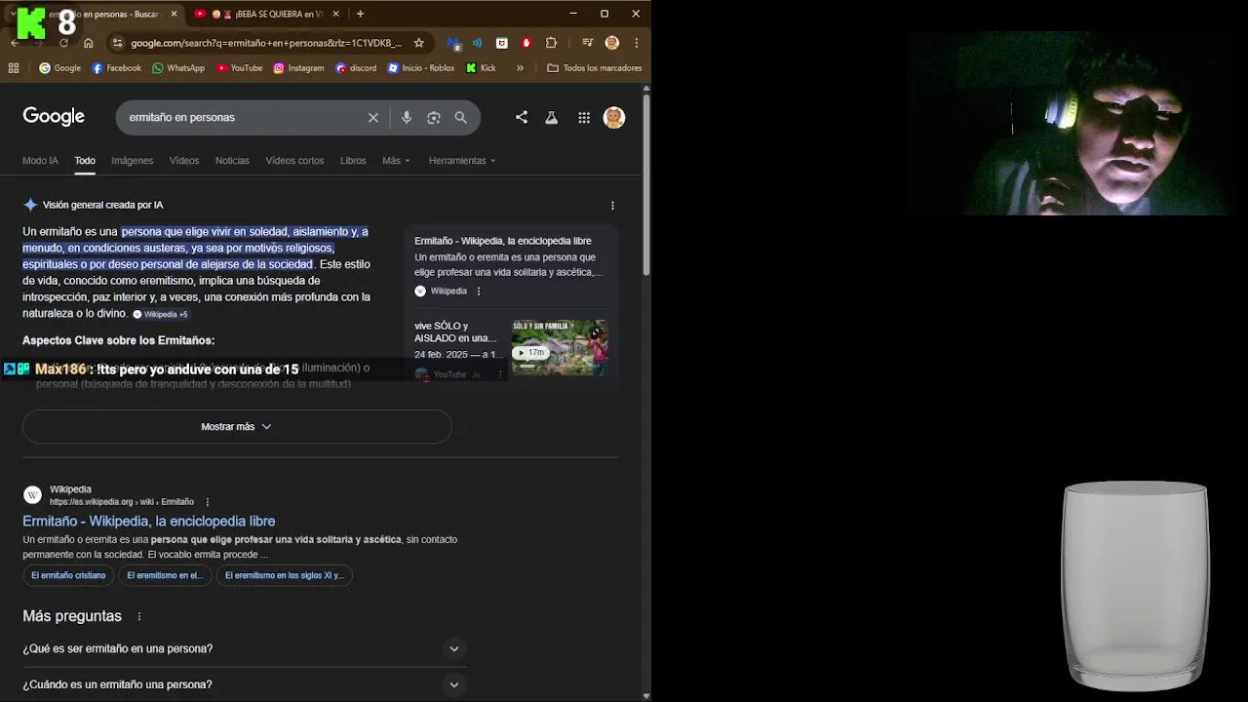
Task: Share the results with share icon
Action: pyautogui.click(x=522, y=117)
